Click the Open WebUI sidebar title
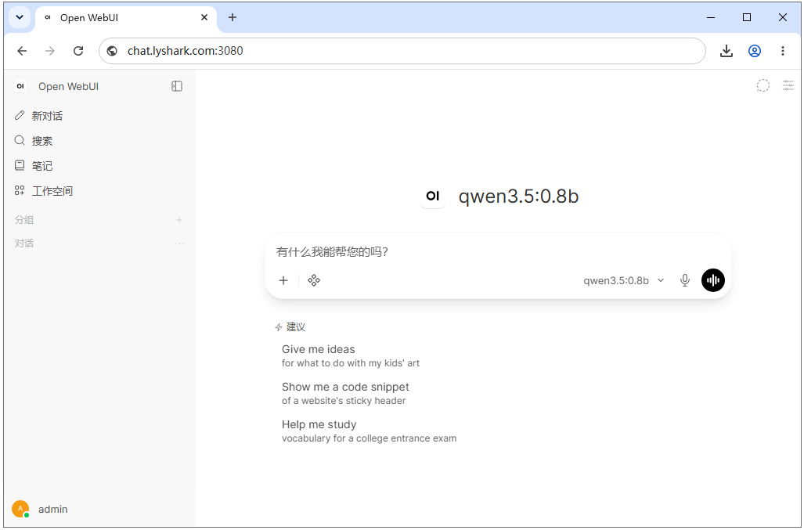 click(68, 86)
